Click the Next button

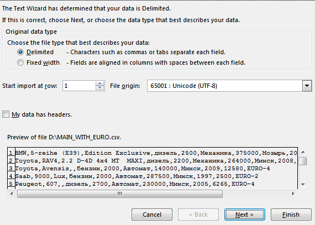coord(244,214)
